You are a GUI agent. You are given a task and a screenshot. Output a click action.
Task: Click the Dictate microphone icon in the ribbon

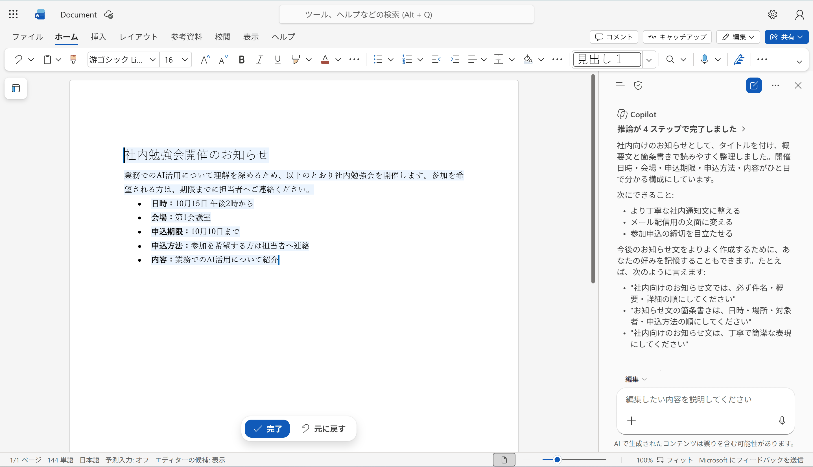pos(705,59)
